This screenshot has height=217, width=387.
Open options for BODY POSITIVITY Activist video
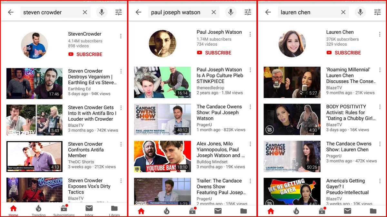[380, 107]
